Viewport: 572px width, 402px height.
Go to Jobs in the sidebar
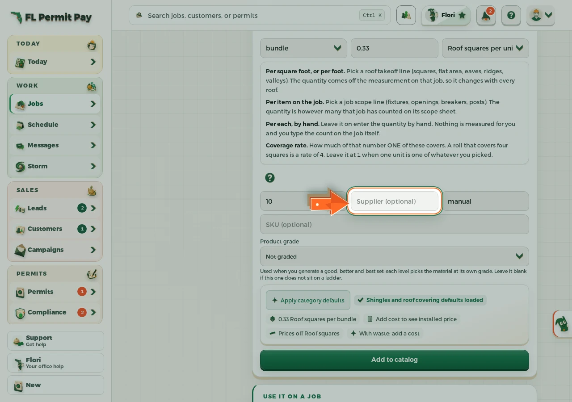(55, 104)
